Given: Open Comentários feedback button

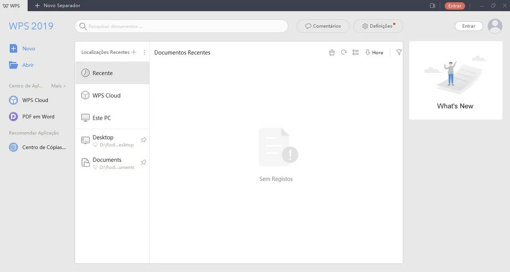Looking at the screenshot, I should click(x=323, y=26).
